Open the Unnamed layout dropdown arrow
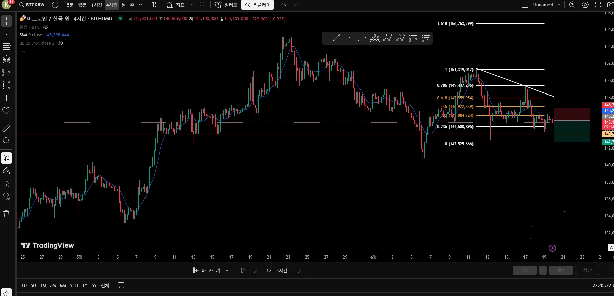Viewport: 614px width, 296px height. pyautogui.click(x=559, y=5)
